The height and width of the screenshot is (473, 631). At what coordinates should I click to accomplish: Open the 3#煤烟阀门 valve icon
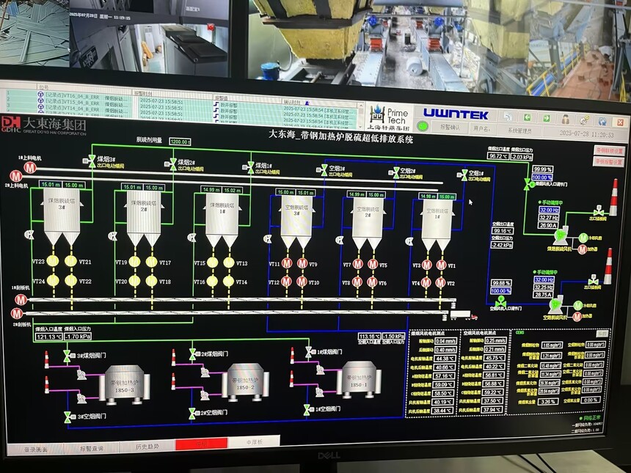point(68,356)
